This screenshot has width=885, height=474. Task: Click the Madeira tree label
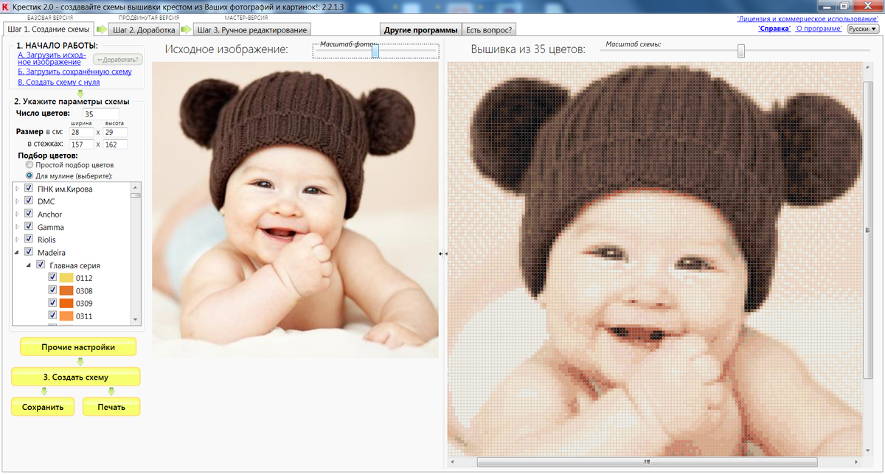[x=52, y=253]
